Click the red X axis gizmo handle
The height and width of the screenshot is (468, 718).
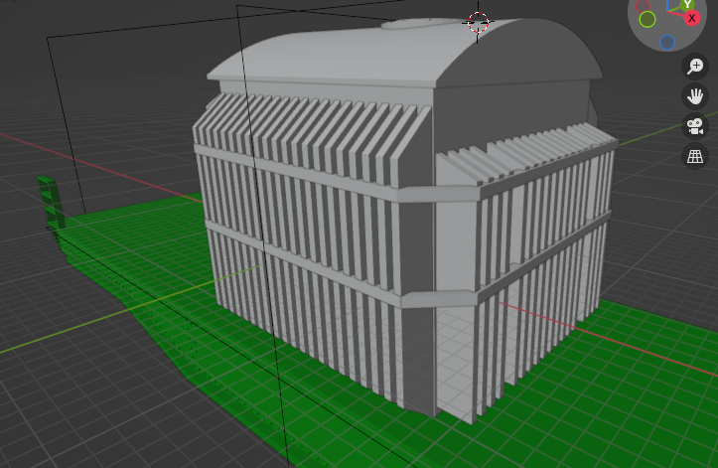click(693, 17)
